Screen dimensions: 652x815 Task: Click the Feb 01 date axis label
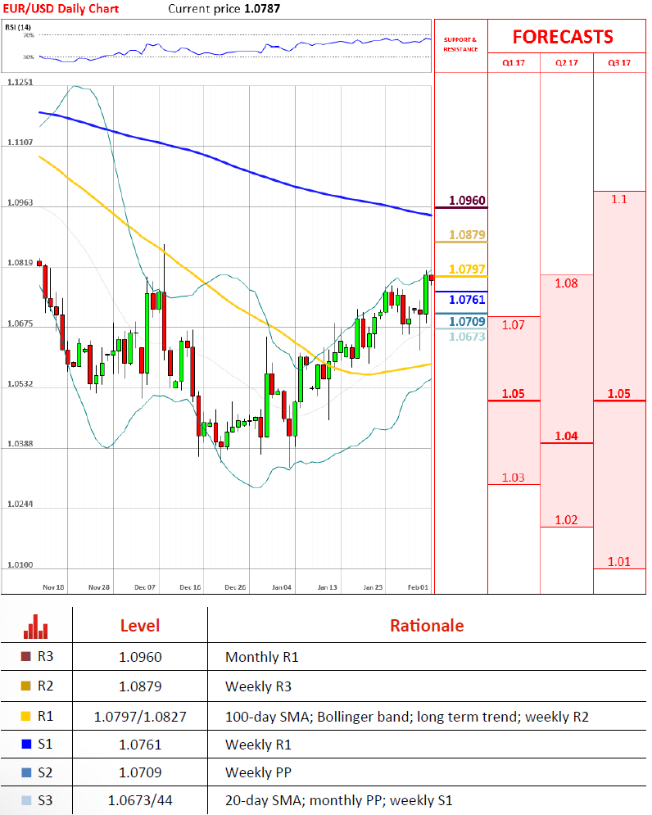(418, 587)
